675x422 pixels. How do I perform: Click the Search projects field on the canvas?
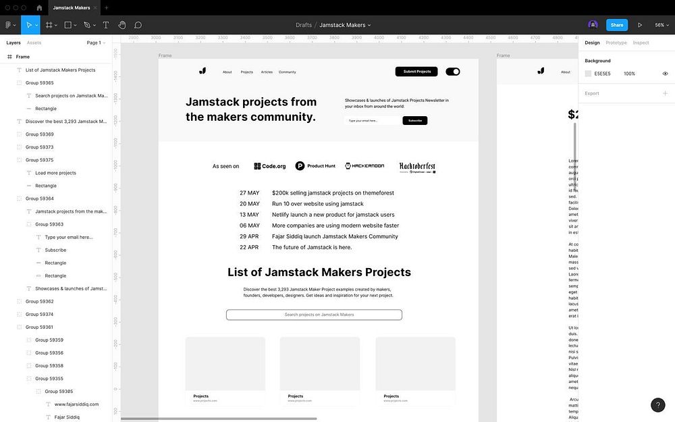(315, 315)
